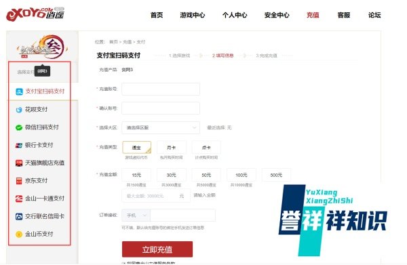Select 花呗支付 payment method
407x265 pixels.
pos(37,109)
